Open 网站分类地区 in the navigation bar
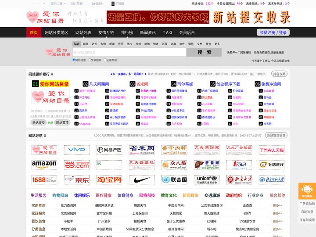The width and height of the screenshot is (316, 237). point(57,32)
